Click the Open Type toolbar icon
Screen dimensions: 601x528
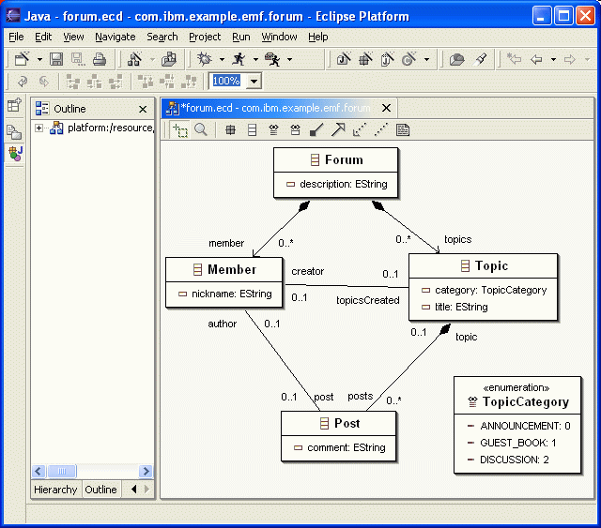click(x=457, y=59)
